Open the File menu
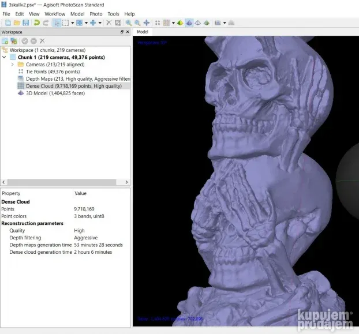This screenshot has height=334, width=359. pyautogui.click(x=6, y=14)
